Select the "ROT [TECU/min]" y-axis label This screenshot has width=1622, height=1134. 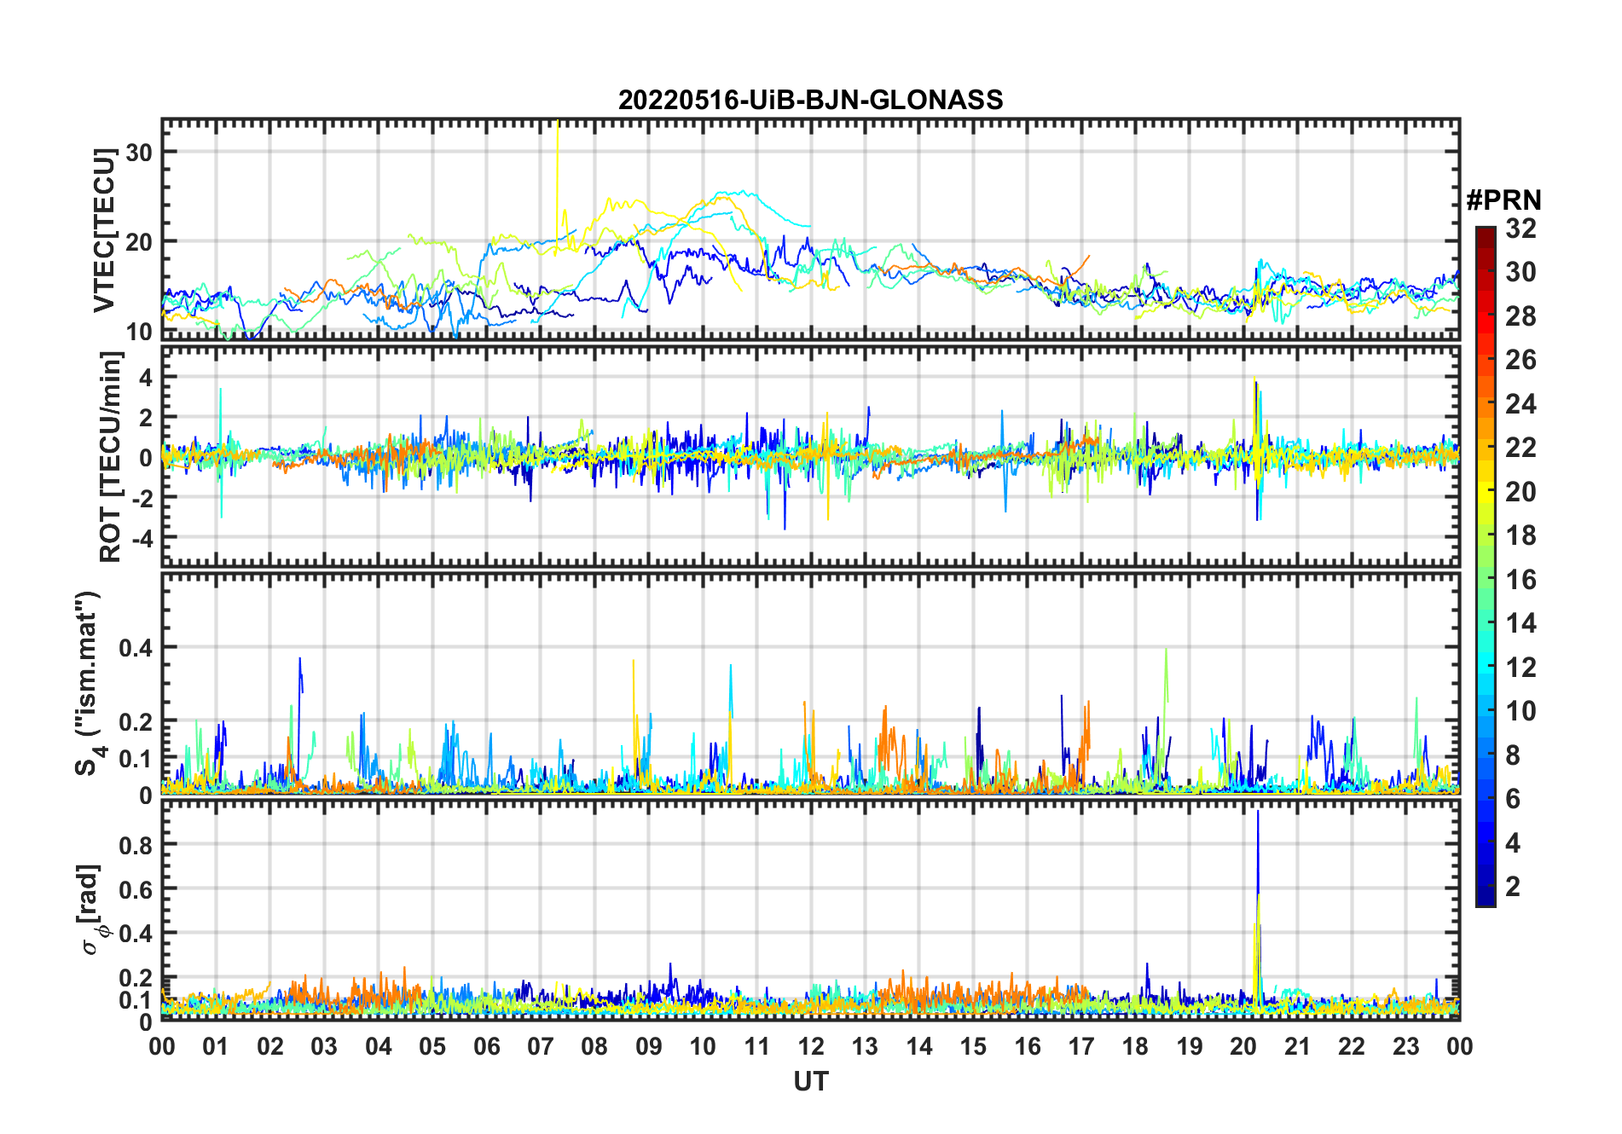[111, 457]
